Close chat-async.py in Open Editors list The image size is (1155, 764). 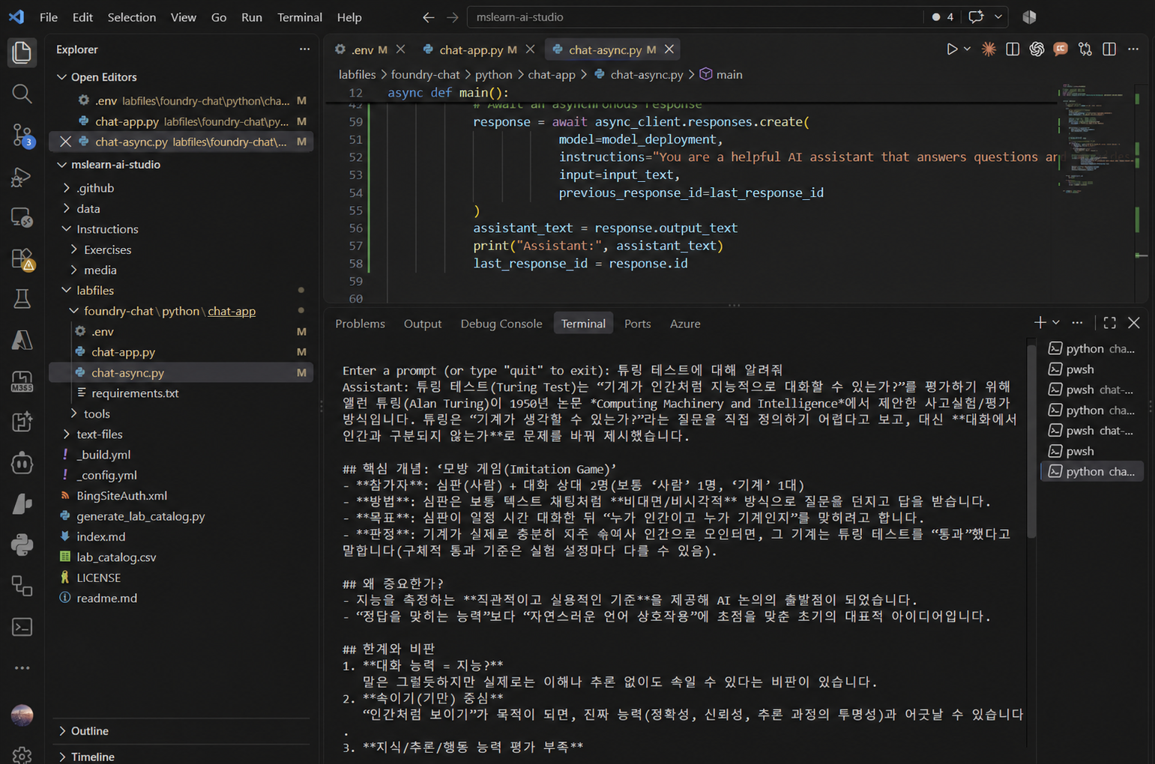point(65,142)
